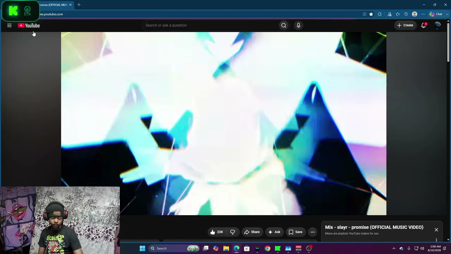Open Copilot Chat in browser
Screen dimensions: 451x254
[436, 14]
